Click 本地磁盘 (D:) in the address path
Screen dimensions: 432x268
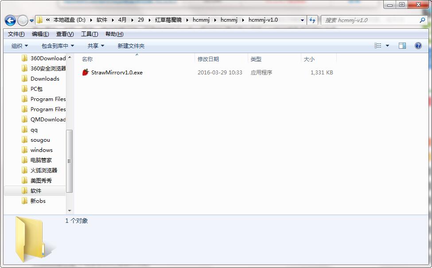pyautogui.click(x=70, y=20)
